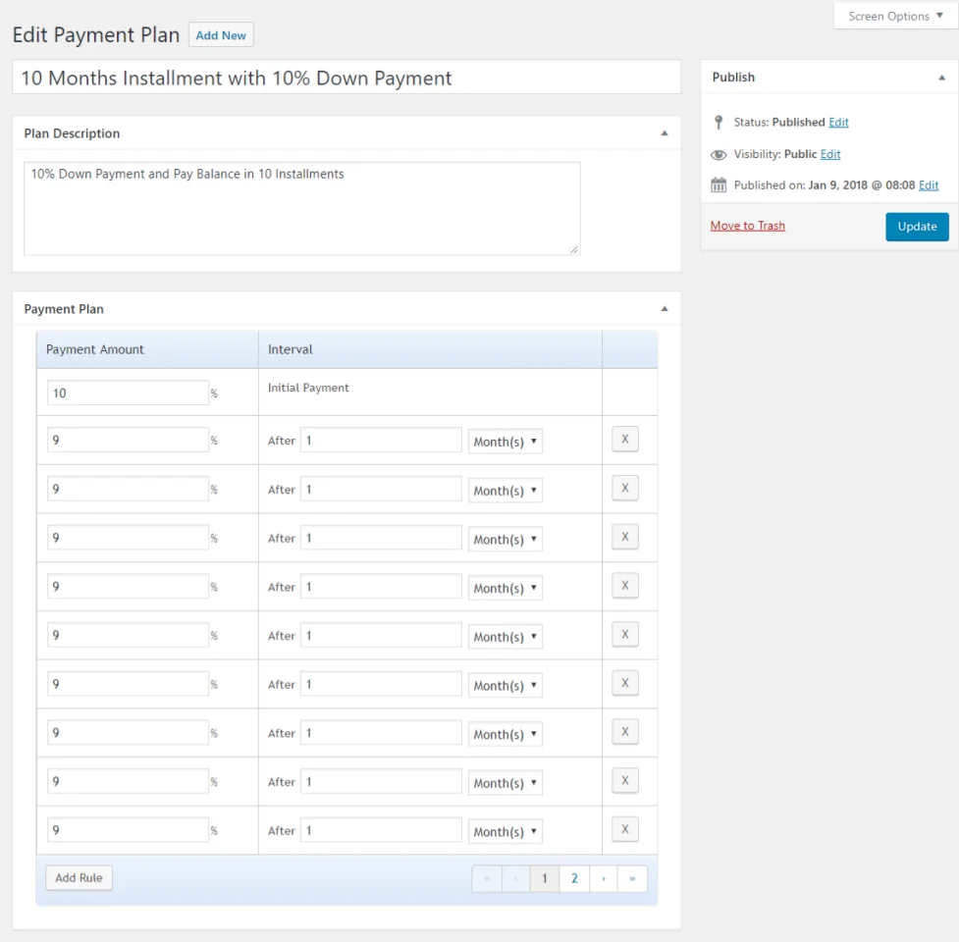The width and height of the screenshot is (959, 942).
Task: Click Move to Trash link
Action: [x=747, y=226]
